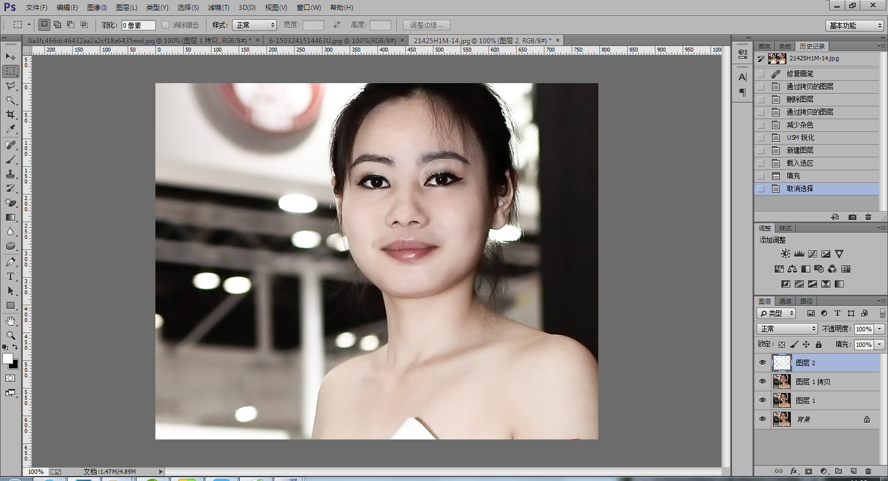Open the Layers panel flyout menu
Image resolution: width=888 pixels, height=481 pixels.
pos(881,301)
